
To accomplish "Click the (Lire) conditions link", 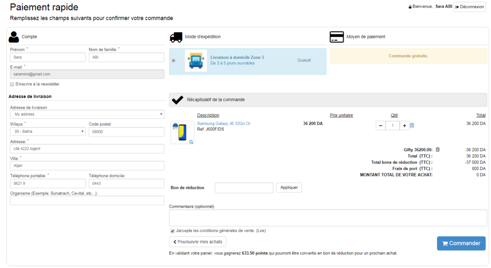I will (261, 231).
